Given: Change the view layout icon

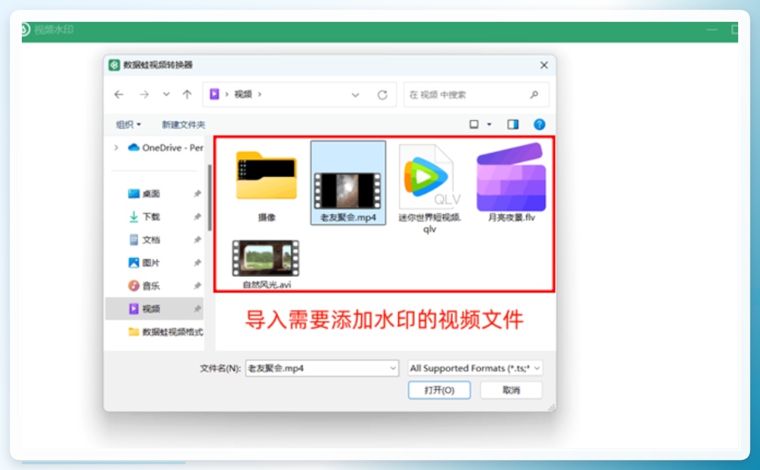Looking at the screenshot, I should 474,124.
